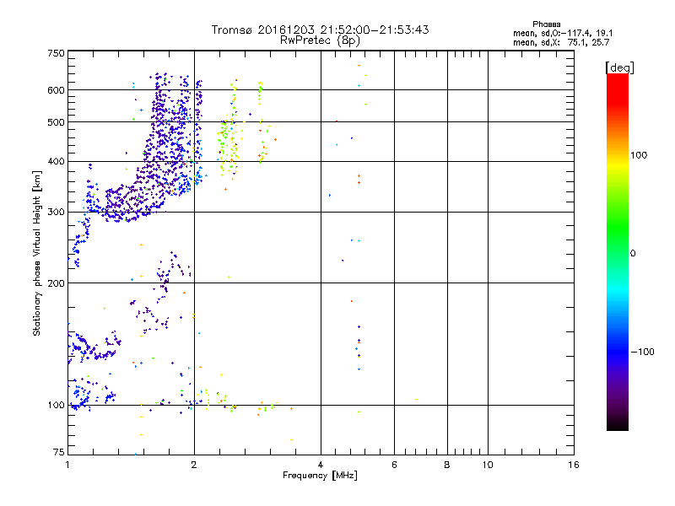
Task: Click the y-axis tick label '750'
Action: (56, 53)
